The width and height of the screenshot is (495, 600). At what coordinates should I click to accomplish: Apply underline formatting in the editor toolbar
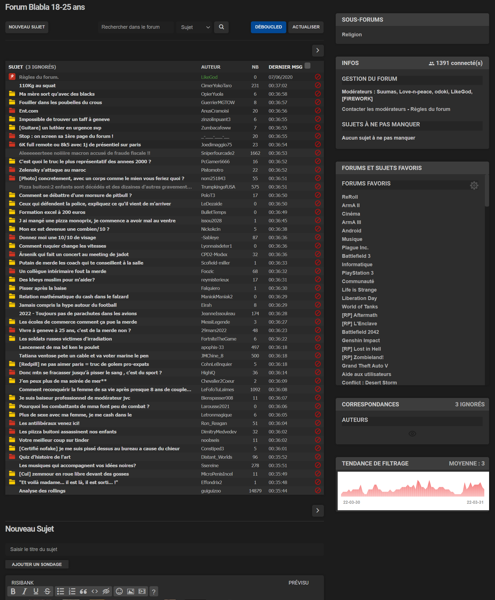[36, 591]
